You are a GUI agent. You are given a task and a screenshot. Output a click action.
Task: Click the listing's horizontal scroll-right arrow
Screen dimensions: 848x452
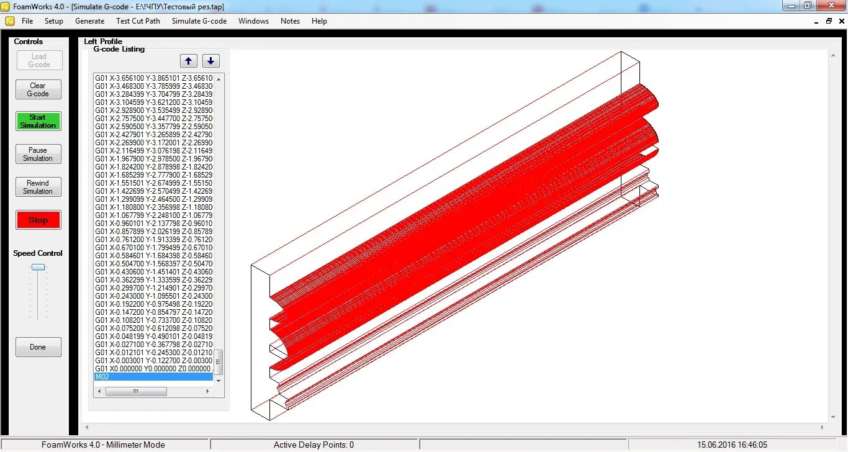[x=208, y=392]
